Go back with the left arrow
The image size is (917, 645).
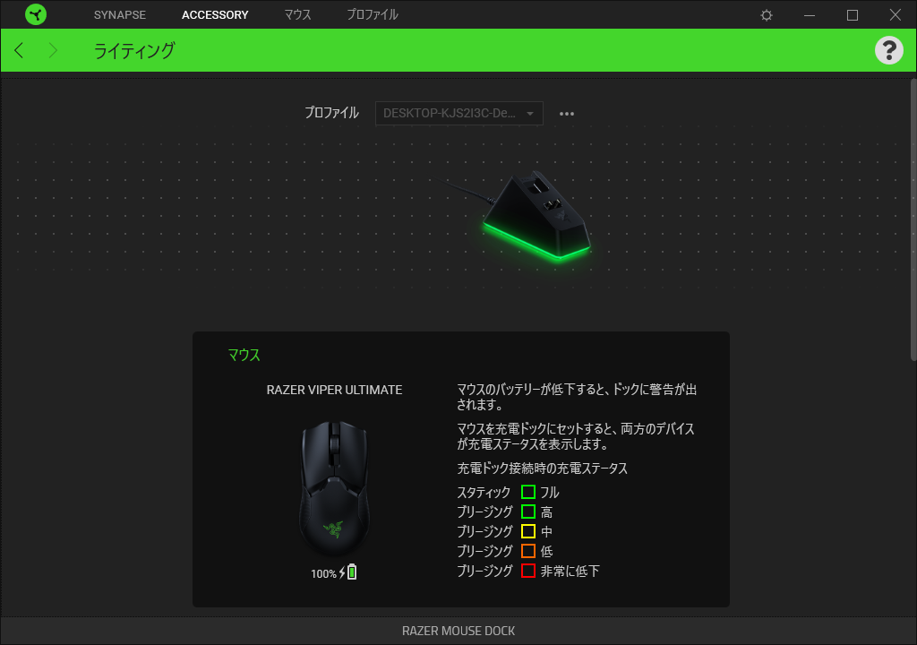tap(20, 50)
